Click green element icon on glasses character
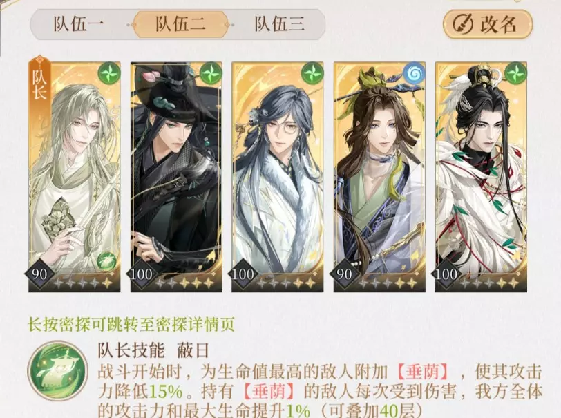 pos(312,74)
